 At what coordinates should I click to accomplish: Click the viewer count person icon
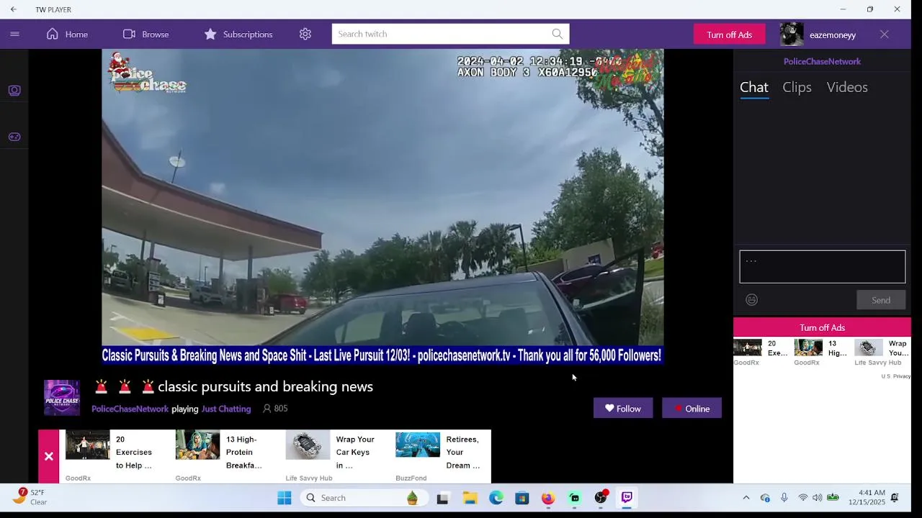267,409
